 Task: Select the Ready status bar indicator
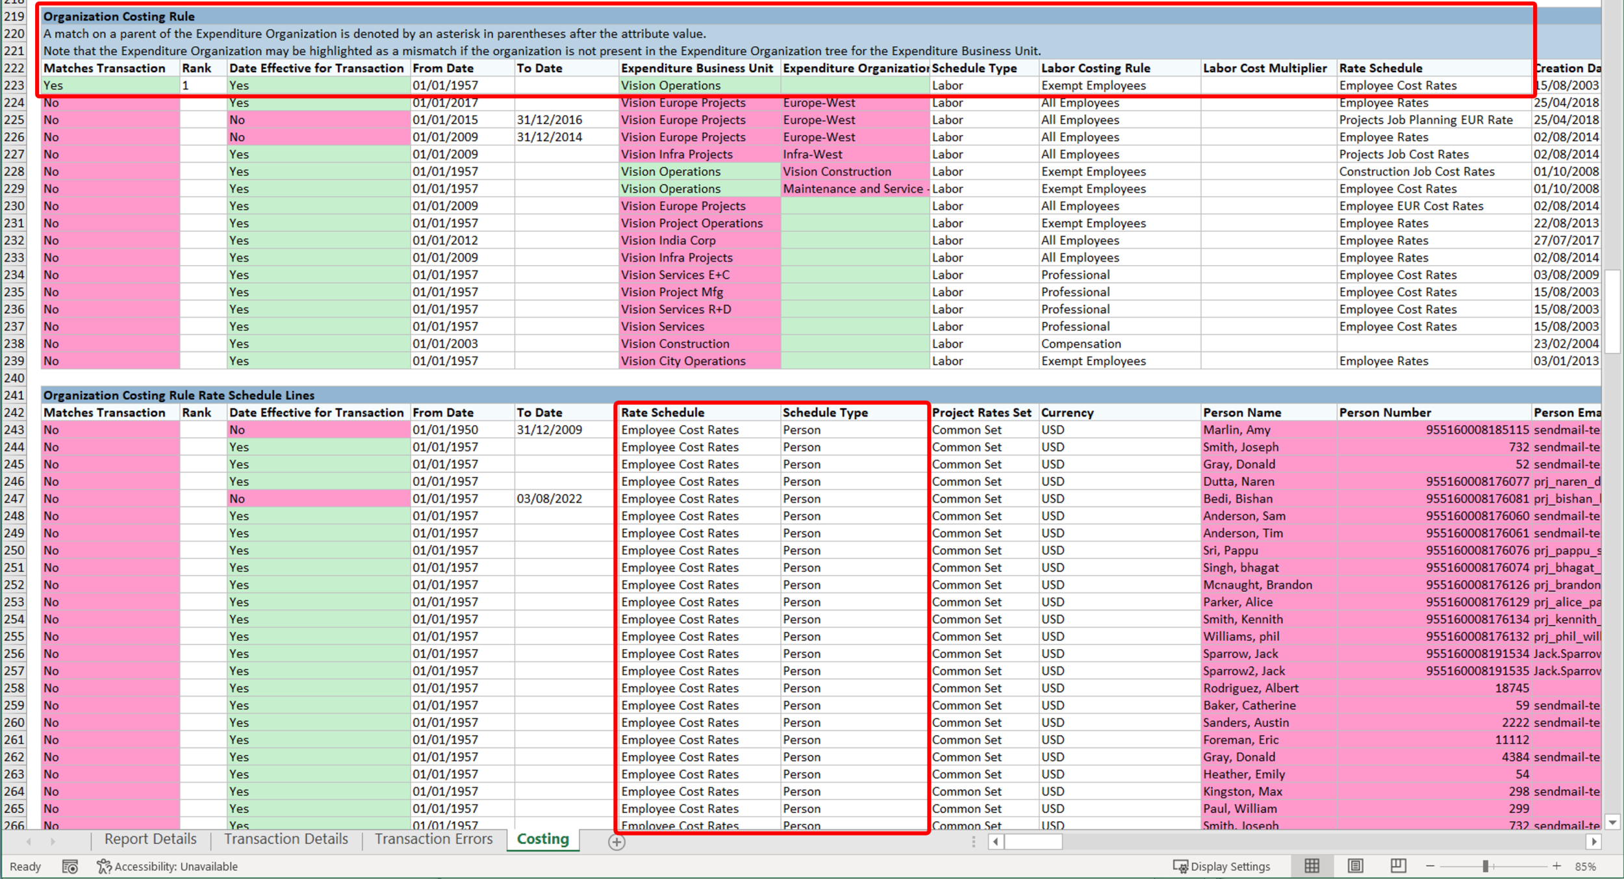(x=25, y=866)
